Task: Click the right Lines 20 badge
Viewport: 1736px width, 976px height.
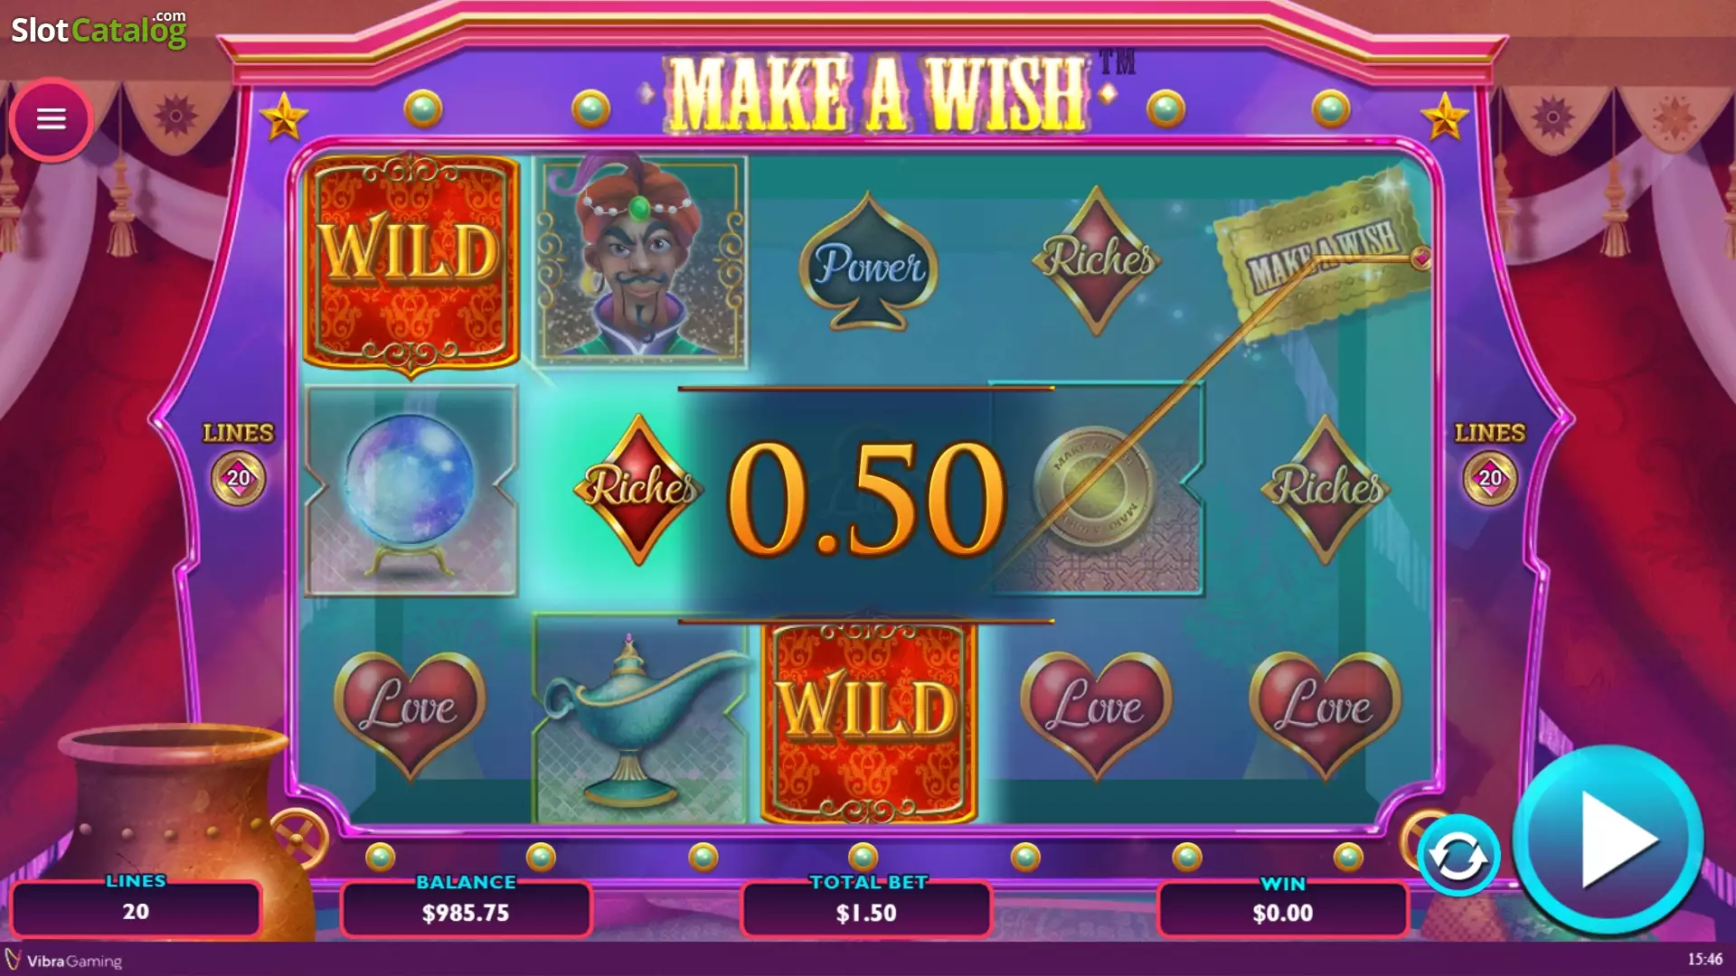Action: tap(1490, 478)
